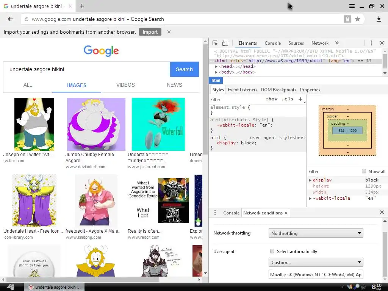Toggle the device toolbar icon
The image size is (388, 291).
(x=225, y=43)
